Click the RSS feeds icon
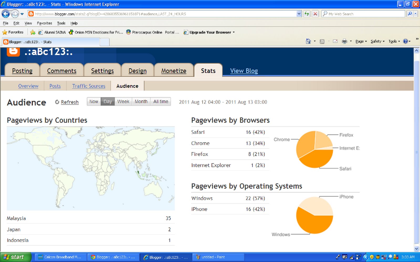420x262 pixels. (322, 41)
